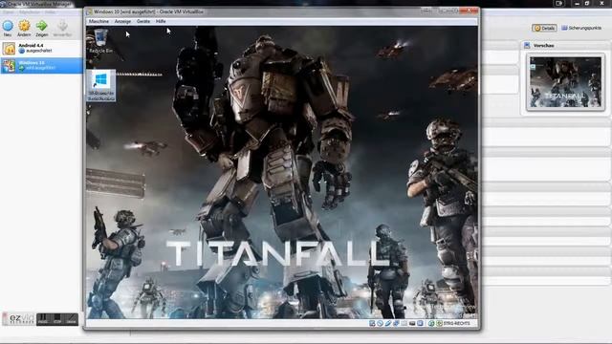612x344 pixels.
Task: Click the Vorschau preview thumbnail
Action: [x=565, y=82]
